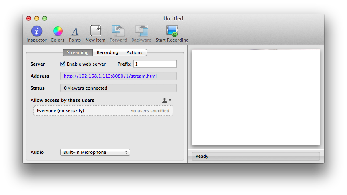Click the Untitled window title

173,18
